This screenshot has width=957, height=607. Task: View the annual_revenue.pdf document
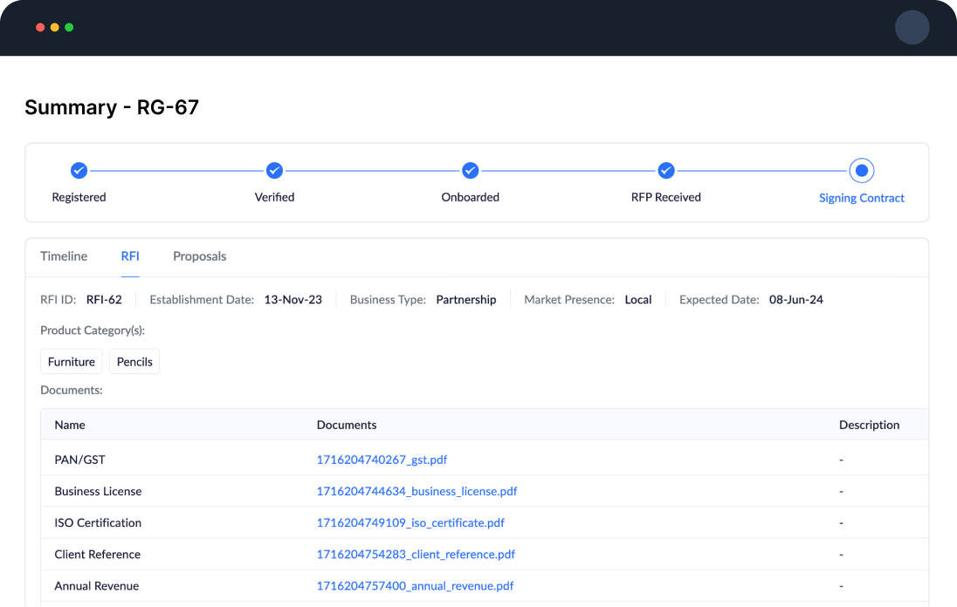pyautogui.click(x=415, y=586)
